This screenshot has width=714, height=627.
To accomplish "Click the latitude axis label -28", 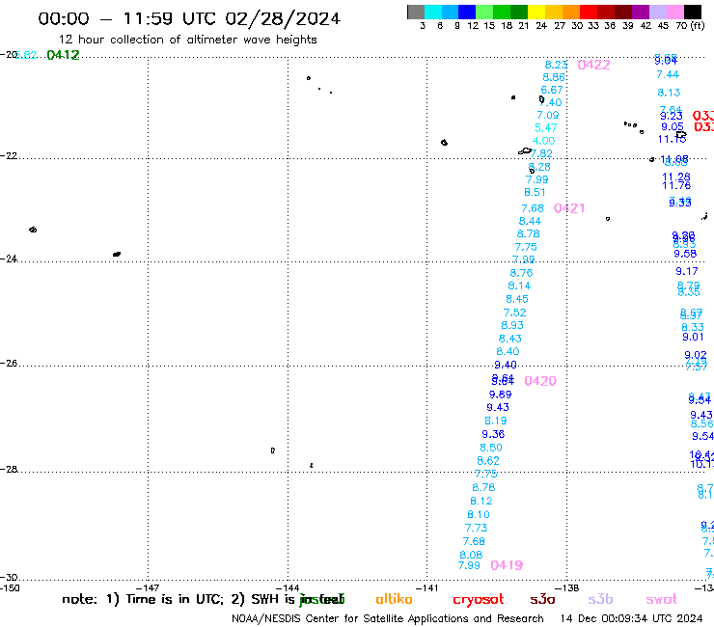I will click(9, 470).
